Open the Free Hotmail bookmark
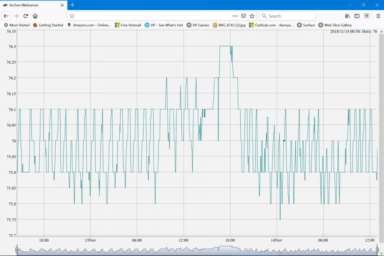This screenshot has width=384, height=256. [x=128, y=25]
